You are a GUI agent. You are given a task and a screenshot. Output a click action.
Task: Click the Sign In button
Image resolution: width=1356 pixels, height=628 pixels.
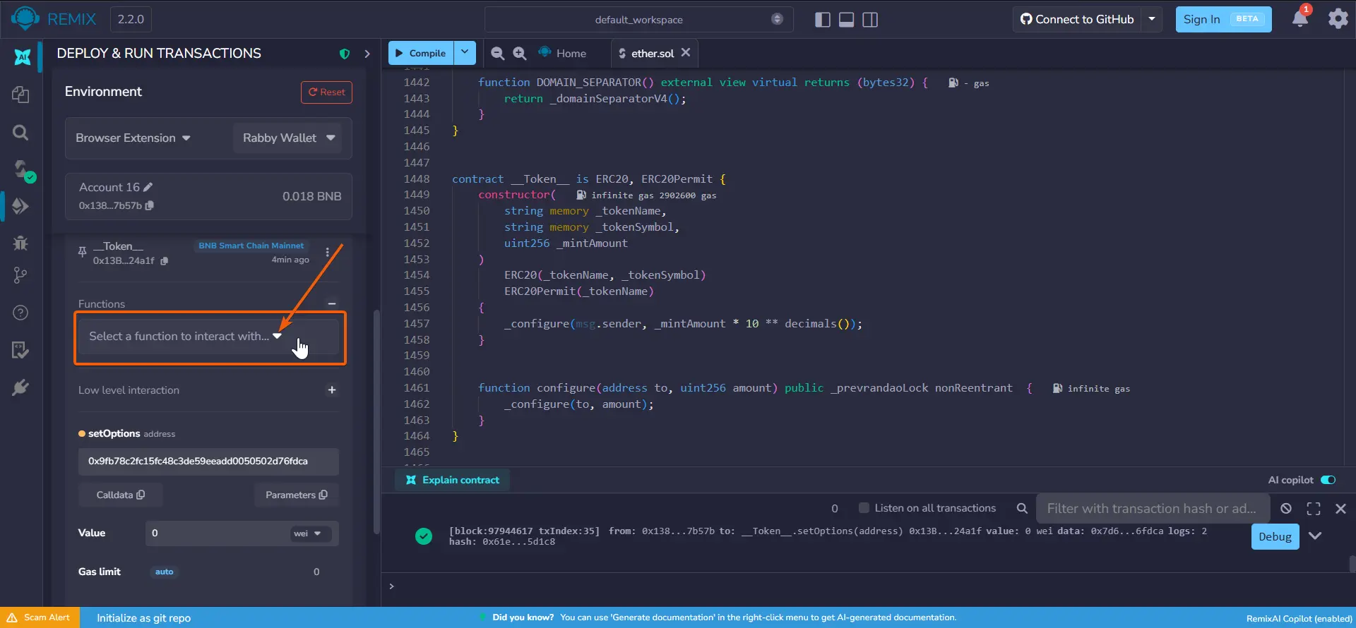pos(1223,19)
